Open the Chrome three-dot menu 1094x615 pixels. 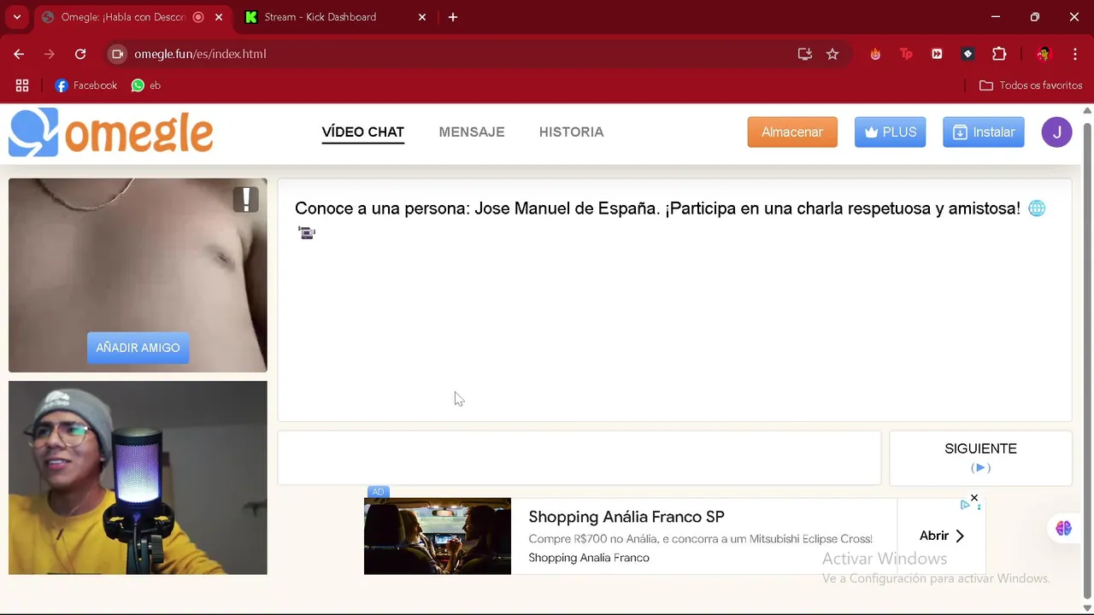pyautogui.click(x=1075, y=54)
